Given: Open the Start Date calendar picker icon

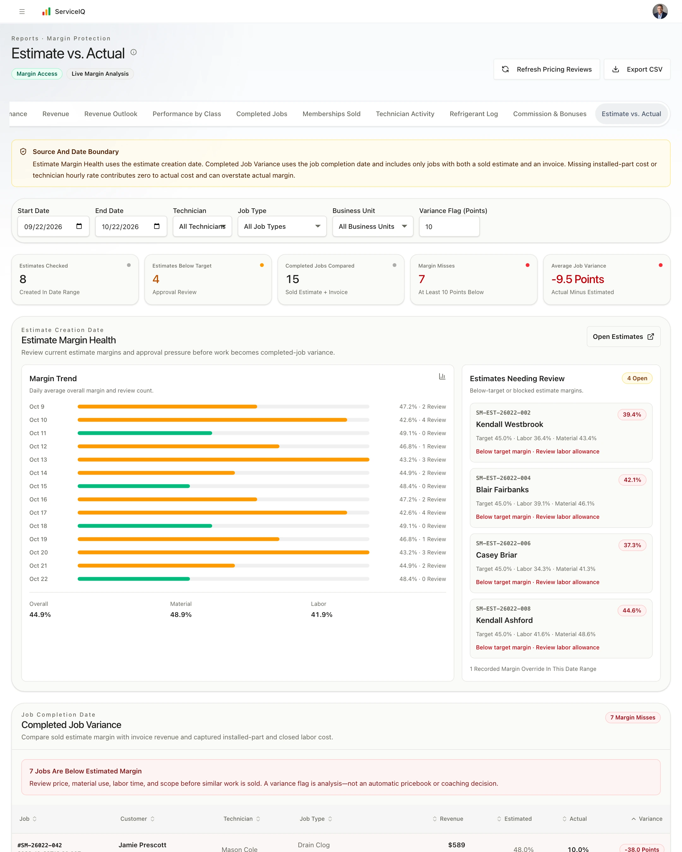Looking at the screenshot, I should pyautogui.click(x=79, y=226).
